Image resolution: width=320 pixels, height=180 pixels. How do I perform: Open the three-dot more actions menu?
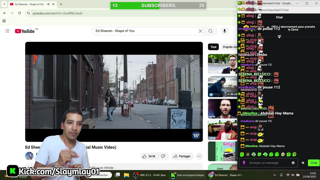coord(199,156)
